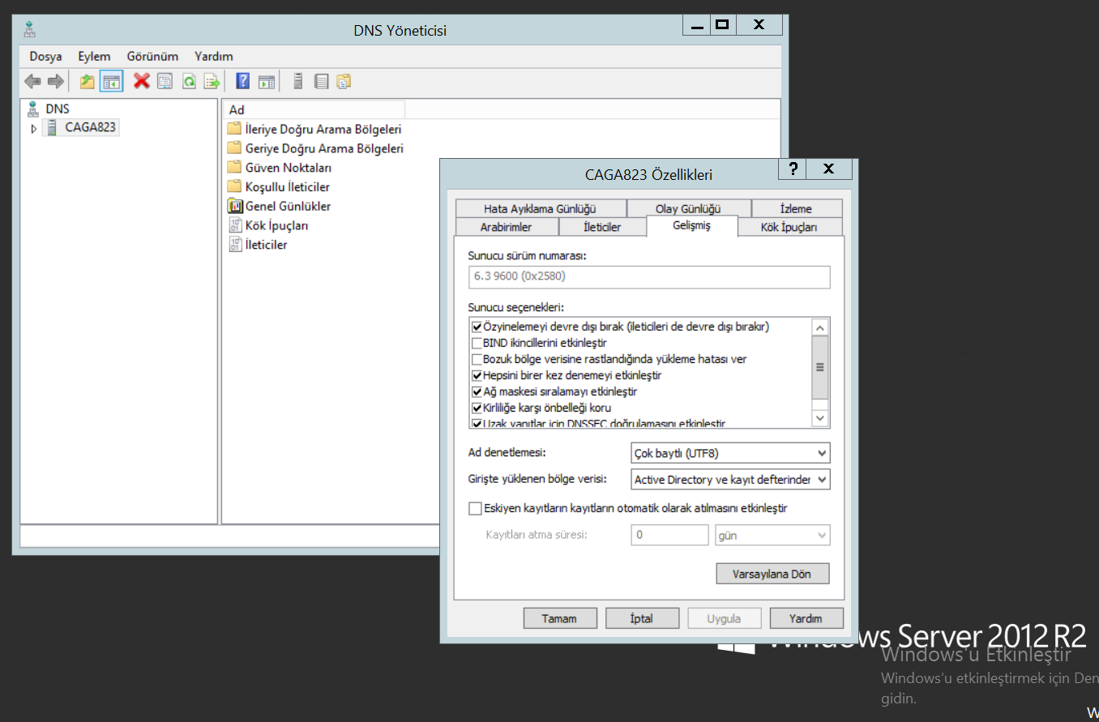Click the up arrow of options list scrollbar
This screenshot has height=722, width=1099.
click(820, 327)
